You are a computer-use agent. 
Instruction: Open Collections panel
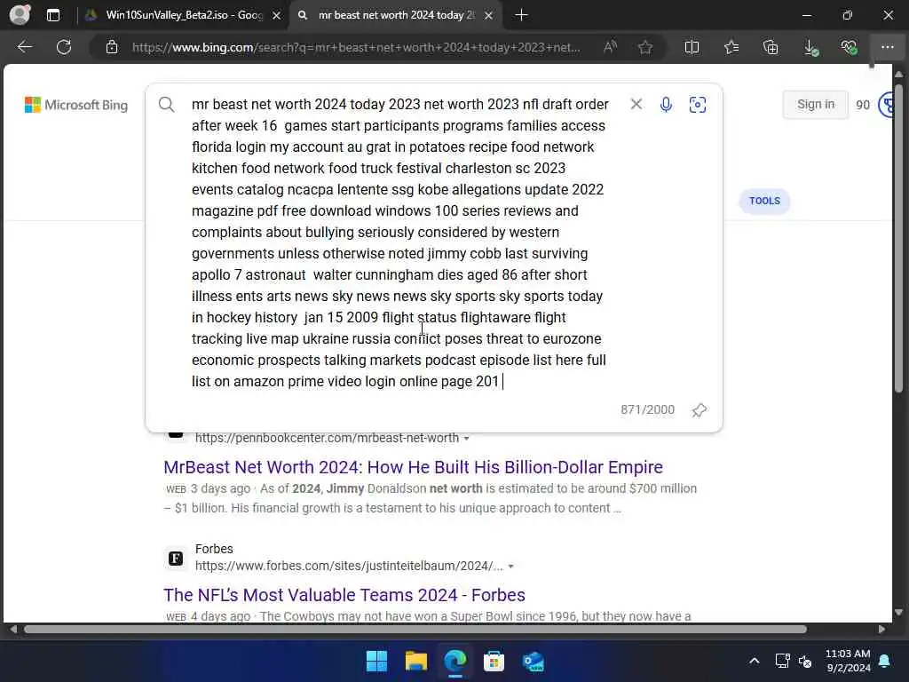pos(771,47)
